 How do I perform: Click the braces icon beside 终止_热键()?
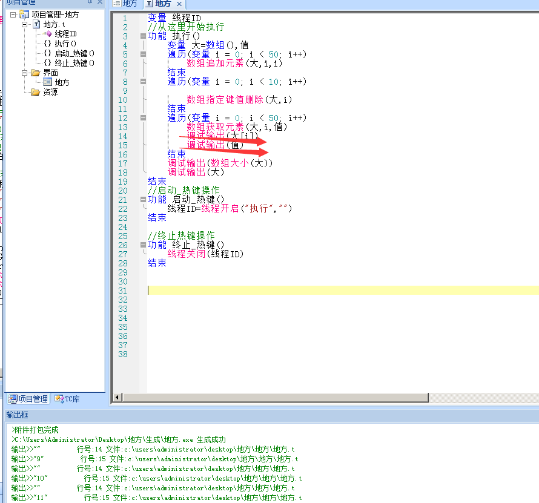tap(48, 62)
